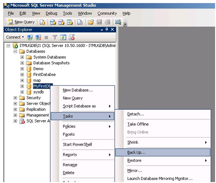Click the sysdb database cylinder icon

click(x=29, y=92)
